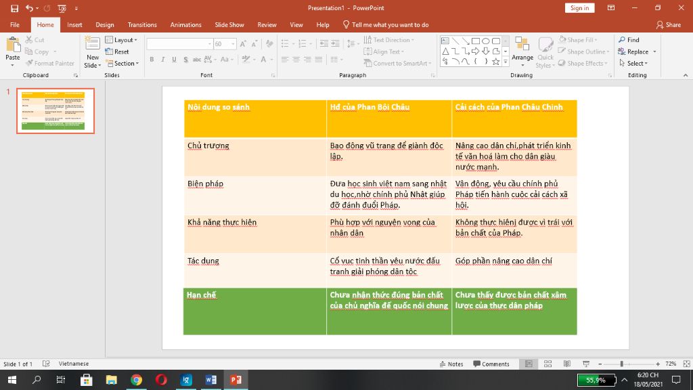The width and height of the screenshot is (693, 390).
Task: Cut the selection
Action: [35, 40]
